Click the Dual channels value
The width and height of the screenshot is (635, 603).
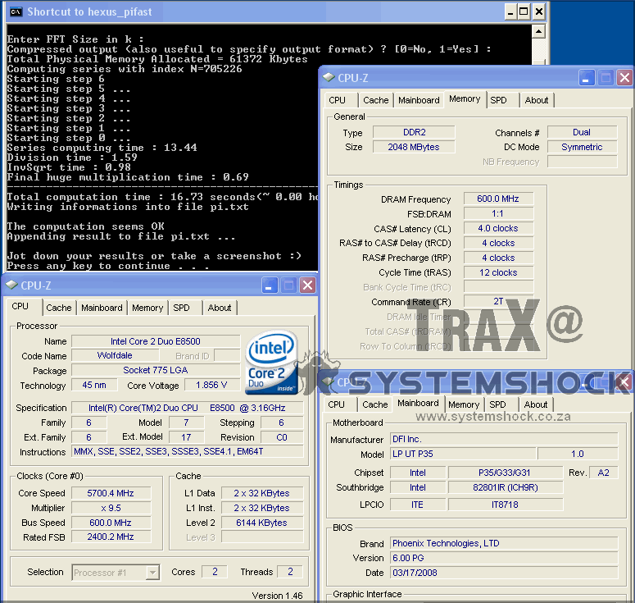click(582, 132)
